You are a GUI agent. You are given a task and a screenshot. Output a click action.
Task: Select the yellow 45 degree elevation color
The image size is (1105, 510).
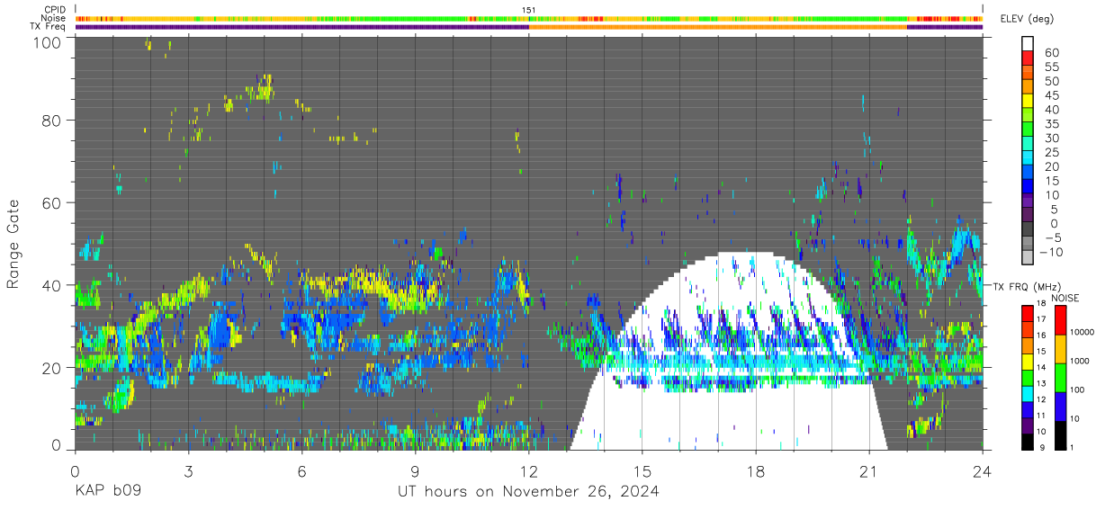click(1028, 102)
